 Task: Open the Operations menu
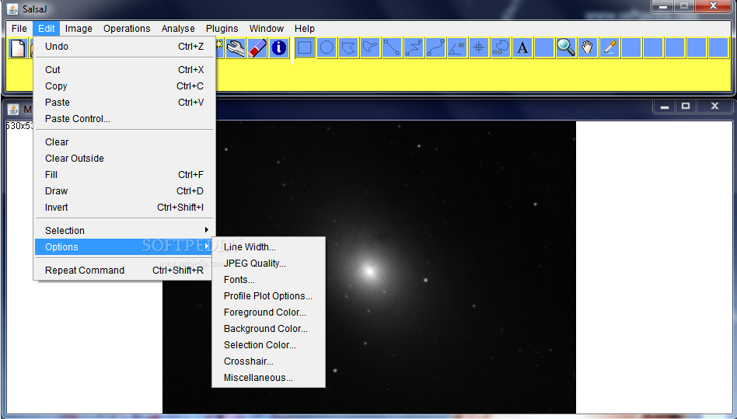[x=127, y=29]
